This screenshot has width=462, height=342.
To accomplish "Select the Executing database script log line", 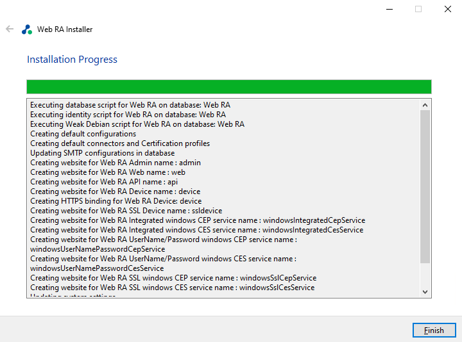I will (x=130, y=105).
